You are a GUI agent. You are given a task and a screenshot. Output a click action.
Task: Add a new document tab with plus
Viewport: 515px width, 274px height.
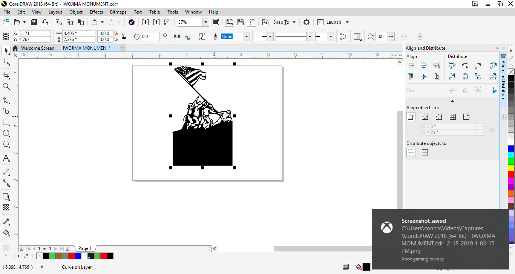[122, 48]
